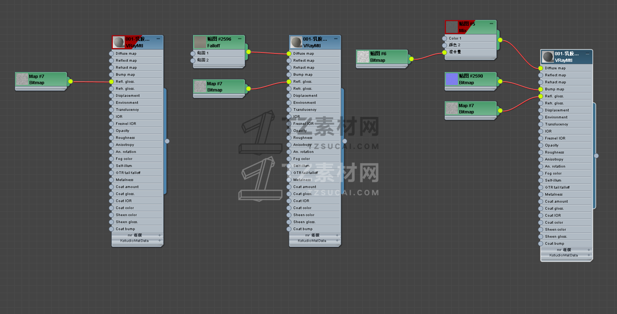Click the red-bordered sphere preview of the VRayMtl
The width and height of the screenshot is (617, 314).
pyautogui.click(x=119, y=42)
